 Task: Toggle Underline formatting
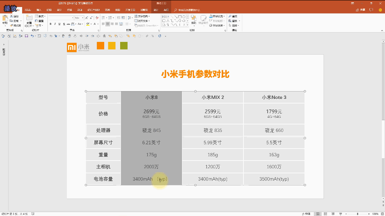pyautogui.click(x=59, y=24)
